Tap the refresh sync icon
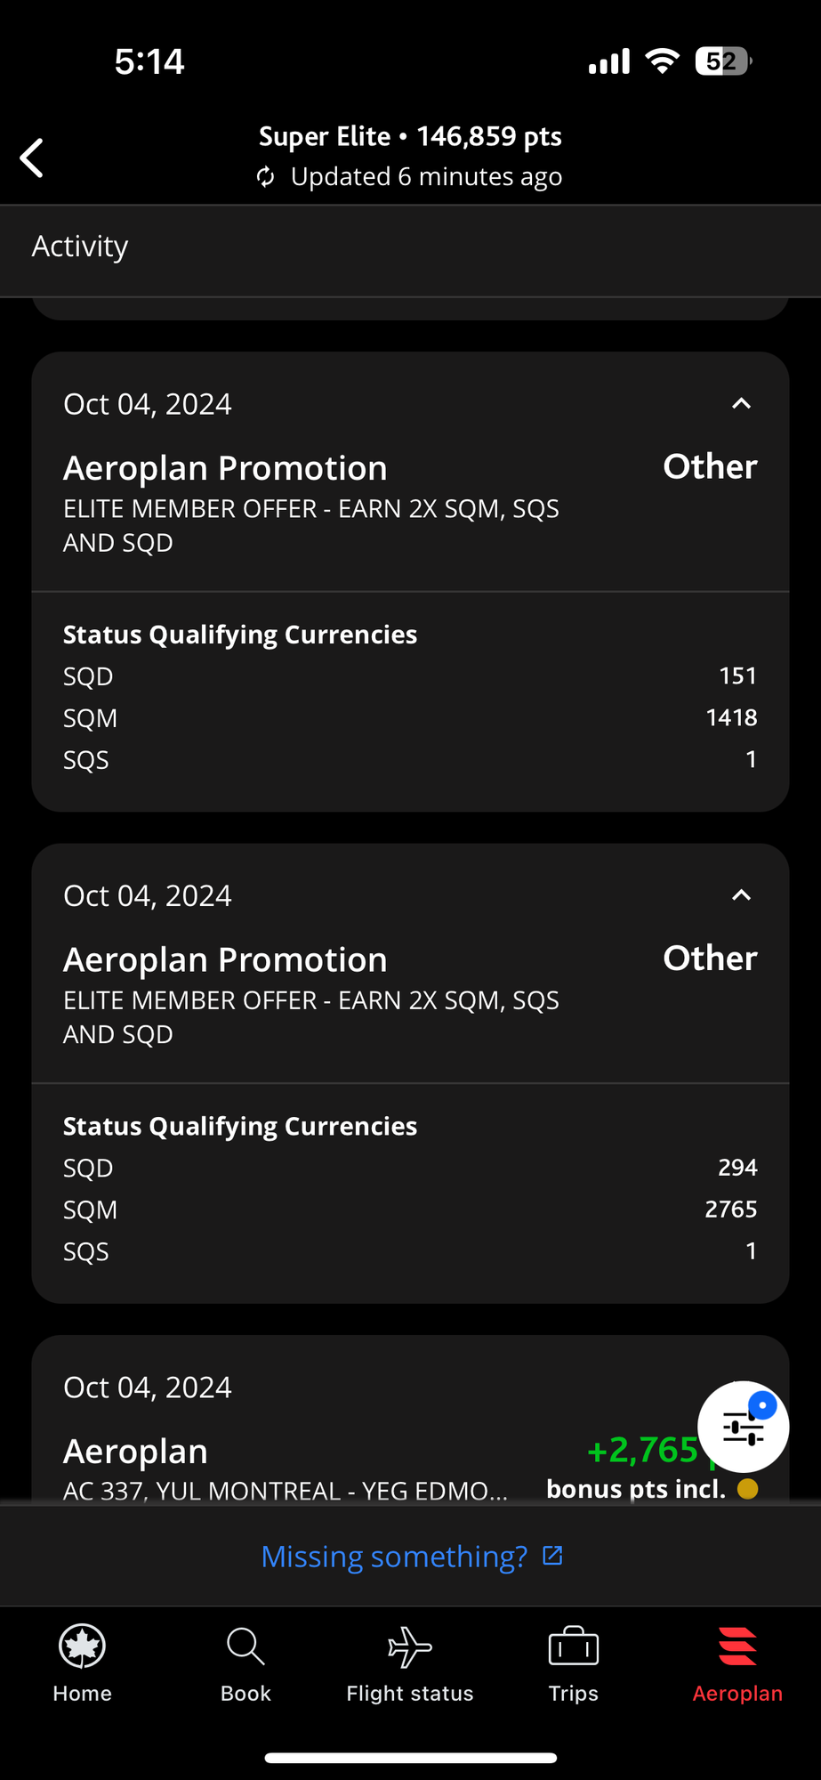Image resolution: width=821 pixels, height=1780 pixels. pyautogui.click(x=265, y=177)
